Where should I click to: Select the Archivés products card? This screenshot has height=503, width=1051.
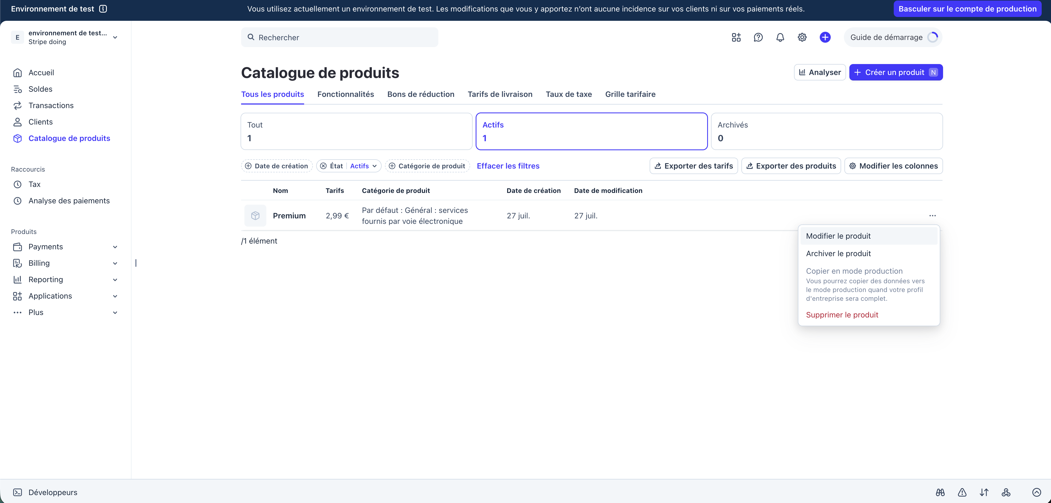827,131
